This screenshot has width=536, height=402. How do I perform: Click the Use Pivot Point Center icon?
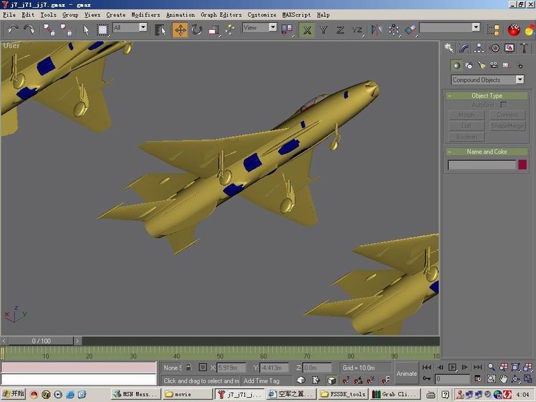tap(287, 29)
